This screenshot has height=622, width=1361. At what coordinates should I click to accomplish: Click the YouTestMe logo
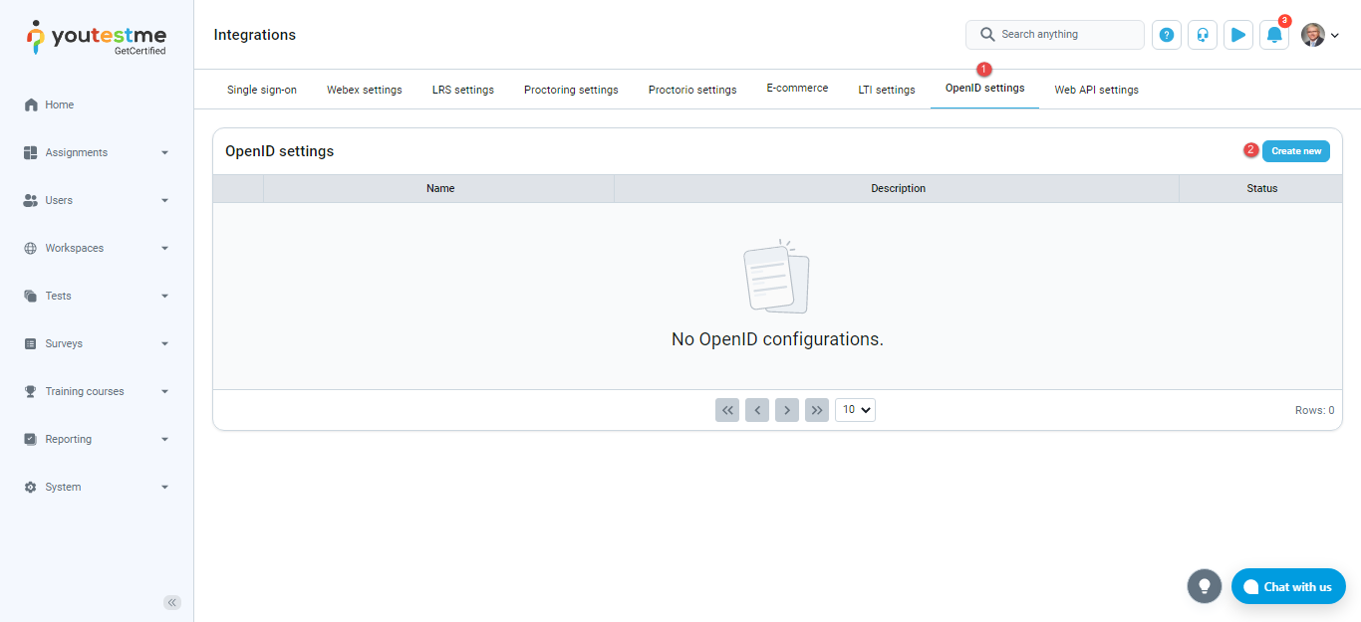pos(97,37)
